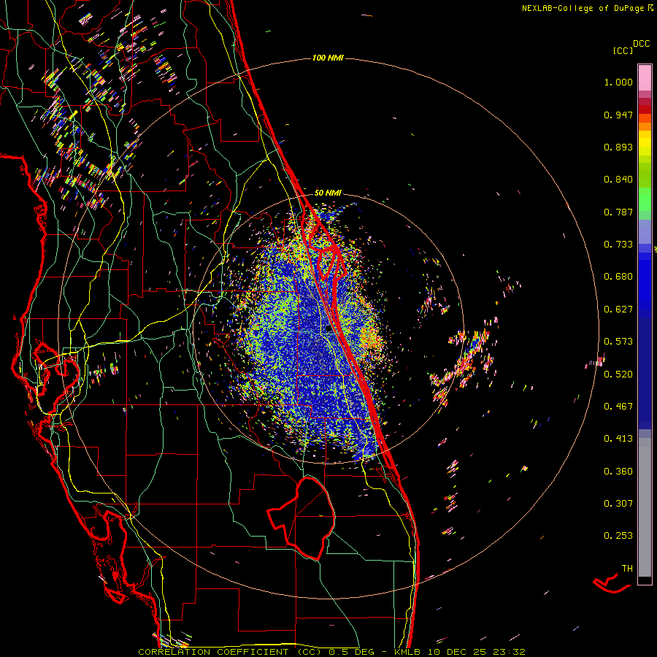657x657 pixels.
Task: Pick the yellow swatch on the color bar
Action: coord(645,143)
